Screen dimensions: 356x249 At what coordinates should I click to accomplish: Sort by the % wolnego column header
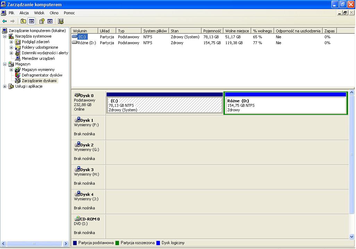pyautogui.click(x=262, y=31)
